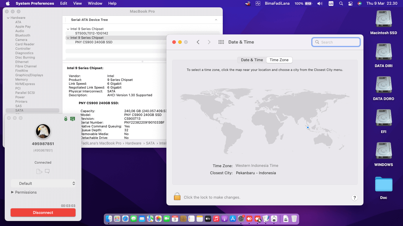Open Safari from the Dock

125,219
